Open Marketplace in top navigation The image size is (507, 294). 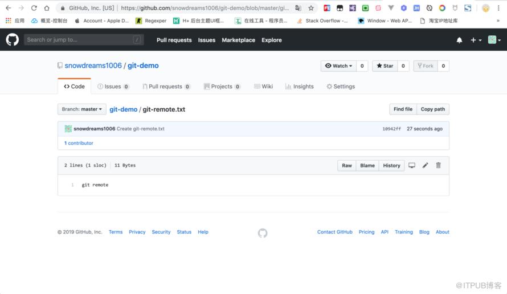coord(238,40)
